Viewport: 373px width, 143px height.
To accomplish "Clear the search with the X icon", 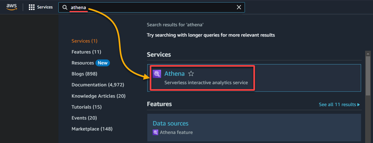I will [239, 7].
